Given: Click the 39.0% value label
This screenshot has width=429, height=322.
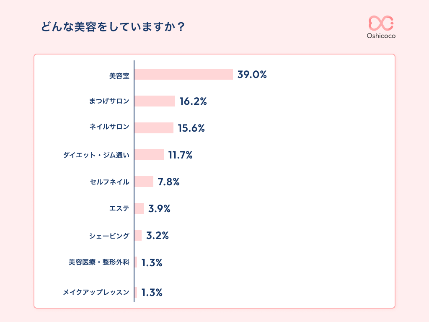Looking at the screenshot, I should point(252,75).
